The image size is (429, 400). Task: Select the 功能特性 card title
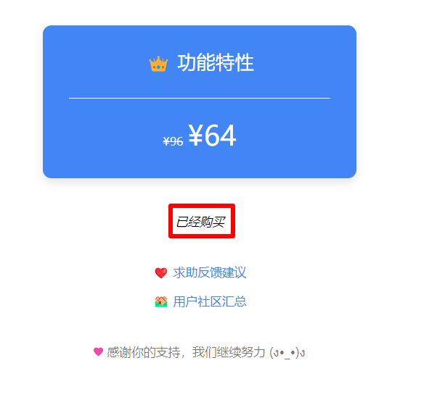coord(216,63)
